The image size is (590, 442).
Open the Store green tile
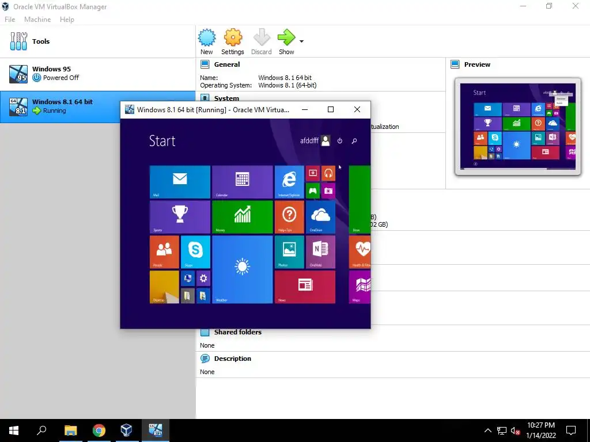pyautogui.click(x=360, y=200)
